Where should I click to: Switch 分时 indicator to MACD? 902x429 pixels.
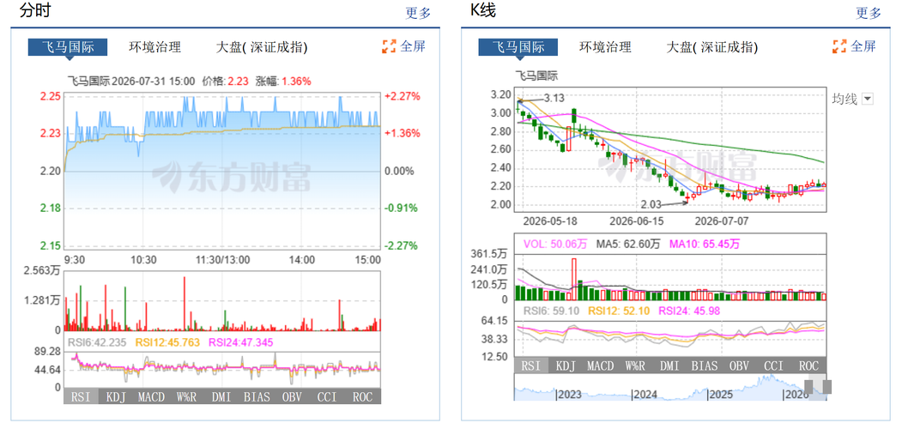[151, 396]
